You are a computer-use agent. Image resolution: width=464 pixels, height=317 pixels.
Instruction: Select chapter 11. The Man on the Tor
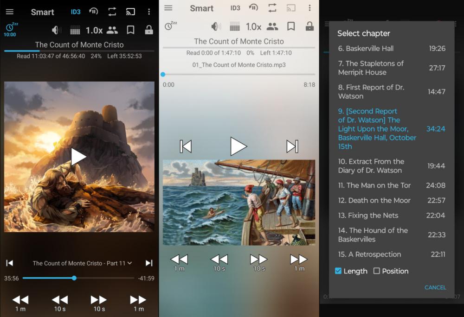(x=392, y=185)
